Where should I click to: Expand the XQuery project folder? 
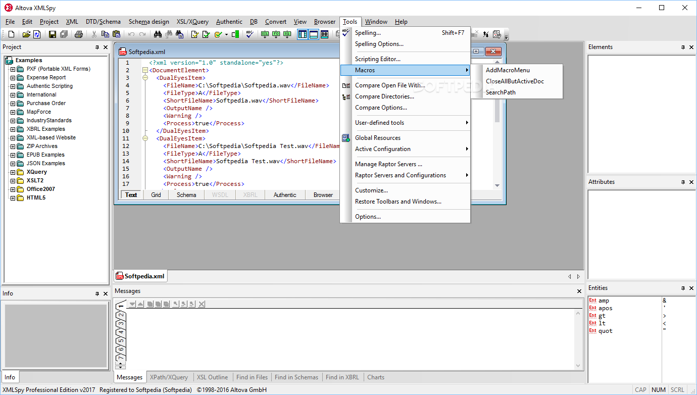coord(13,172)
